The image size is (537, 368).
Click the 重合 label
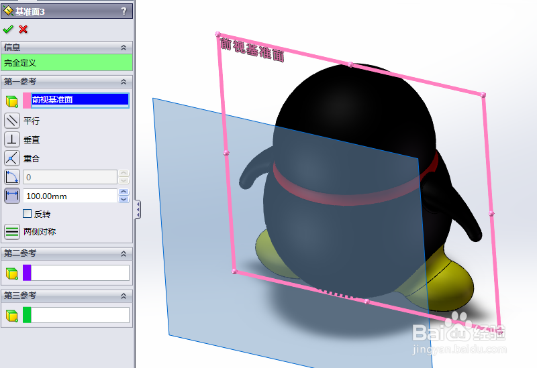tap(32, 158)
